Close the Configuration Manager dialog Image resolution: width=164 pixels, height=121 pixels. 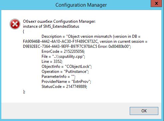[x=156, y=3]
